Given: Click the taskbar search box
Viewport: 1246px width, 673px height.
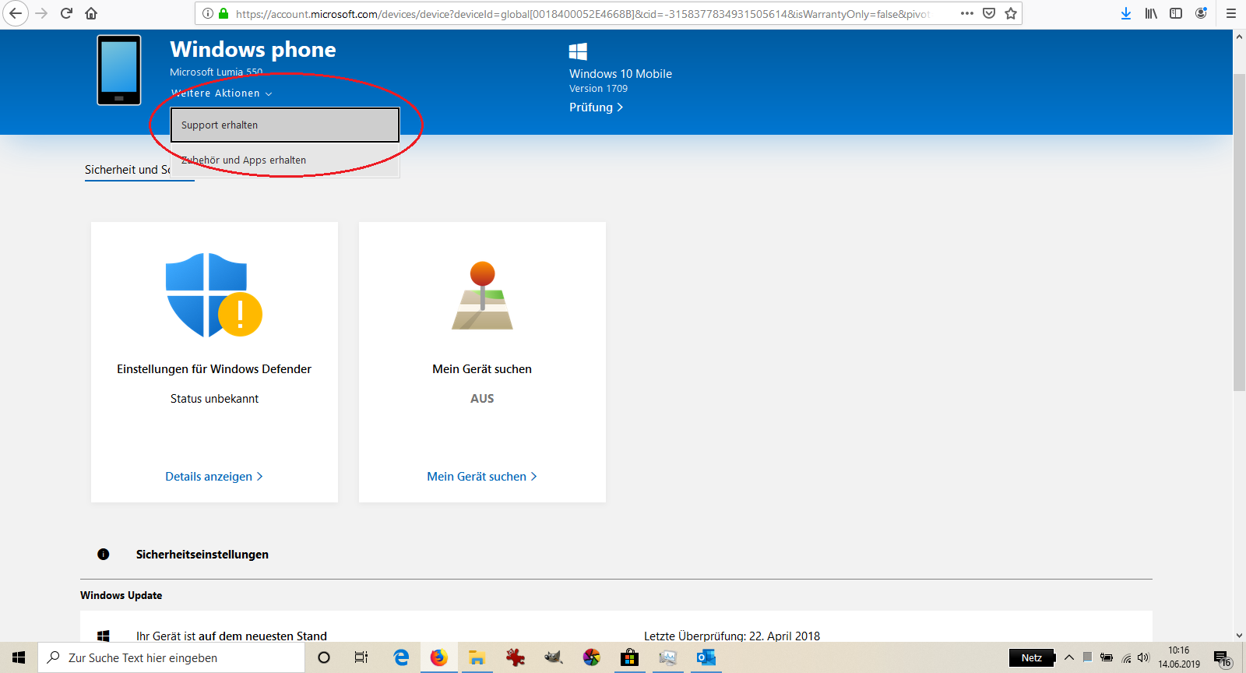Looking at the screenshot, I should (x=171, y=657).
